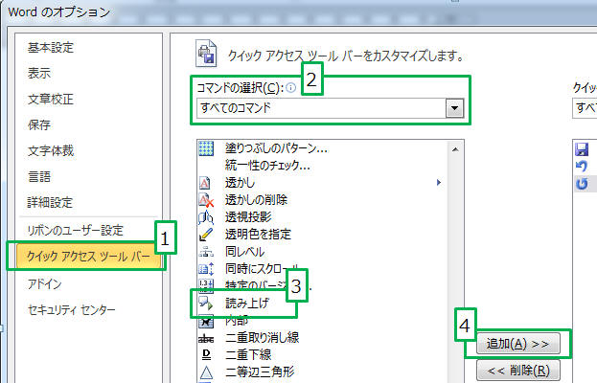Screen dimensions: 597x383
Task: Select the Undo icon in toolbar list
Action: pos(582,167)
